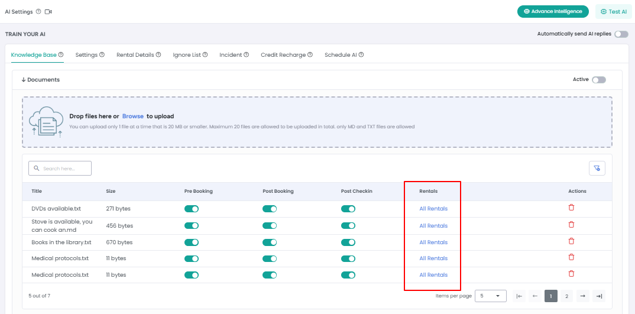
Task: Delete the Books in the library.txt document
Action: click(x=571, y=241)
